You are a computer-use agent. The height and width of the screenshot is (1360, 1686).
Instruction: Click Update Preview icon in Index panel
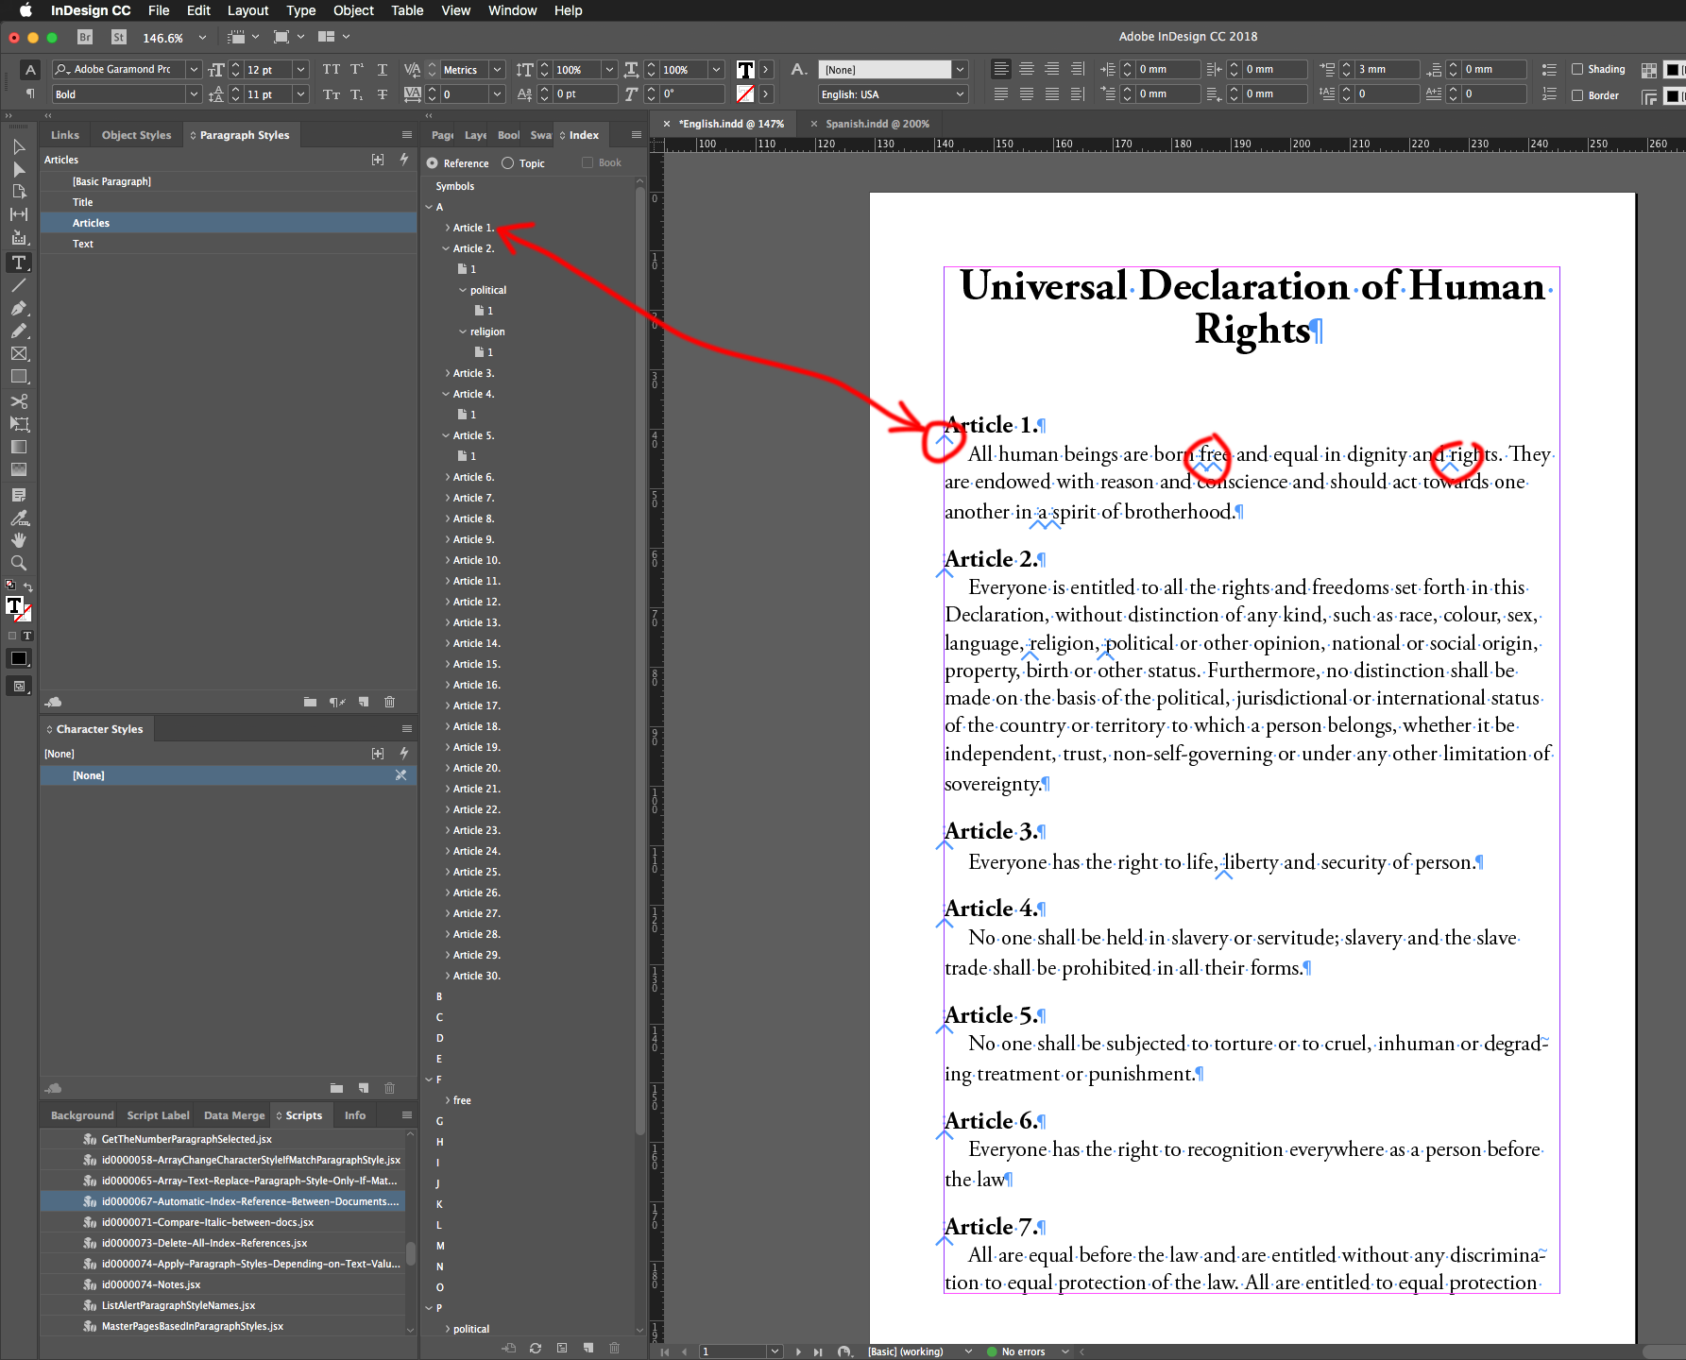[536, 1348]
